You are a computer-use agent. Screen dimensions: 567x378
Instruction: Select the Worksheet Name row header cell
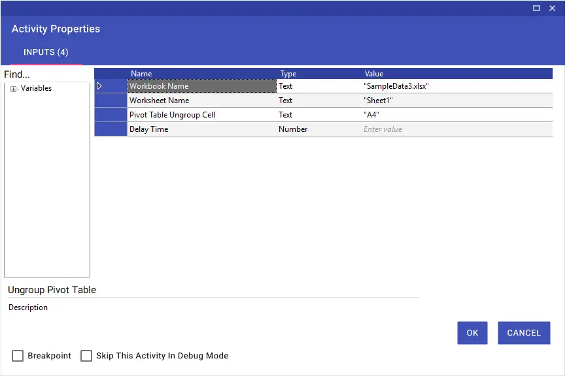click(111, 101)
